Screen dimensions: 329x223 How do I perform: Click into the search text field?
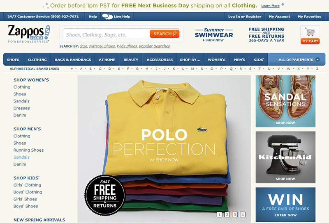[x=107, y=34]
